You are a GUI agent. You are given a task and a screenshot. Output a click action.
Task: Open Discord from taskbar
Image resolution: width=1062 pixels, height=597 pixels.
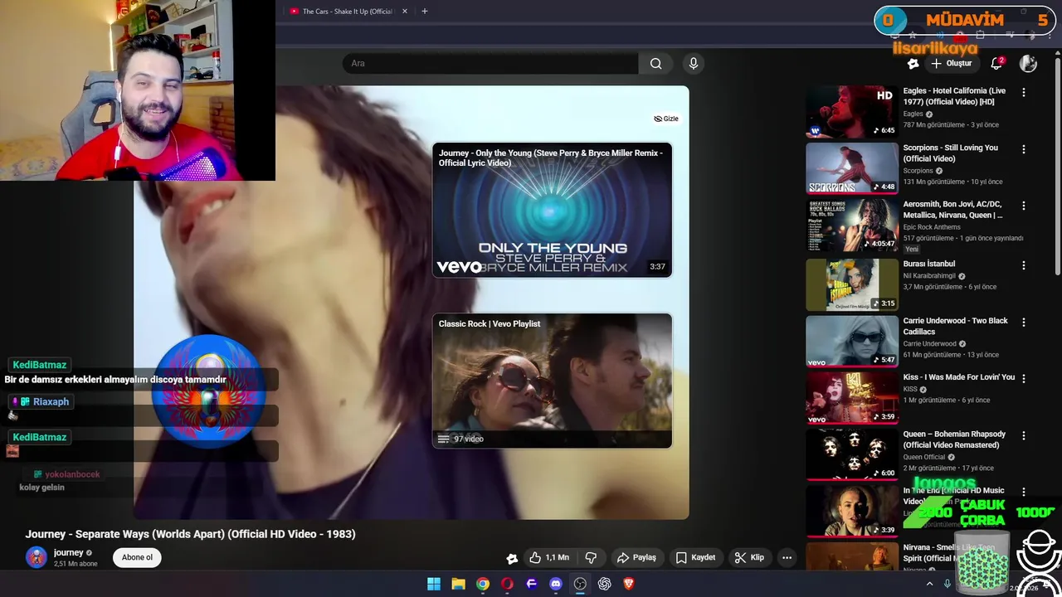(x=556, y=584)
